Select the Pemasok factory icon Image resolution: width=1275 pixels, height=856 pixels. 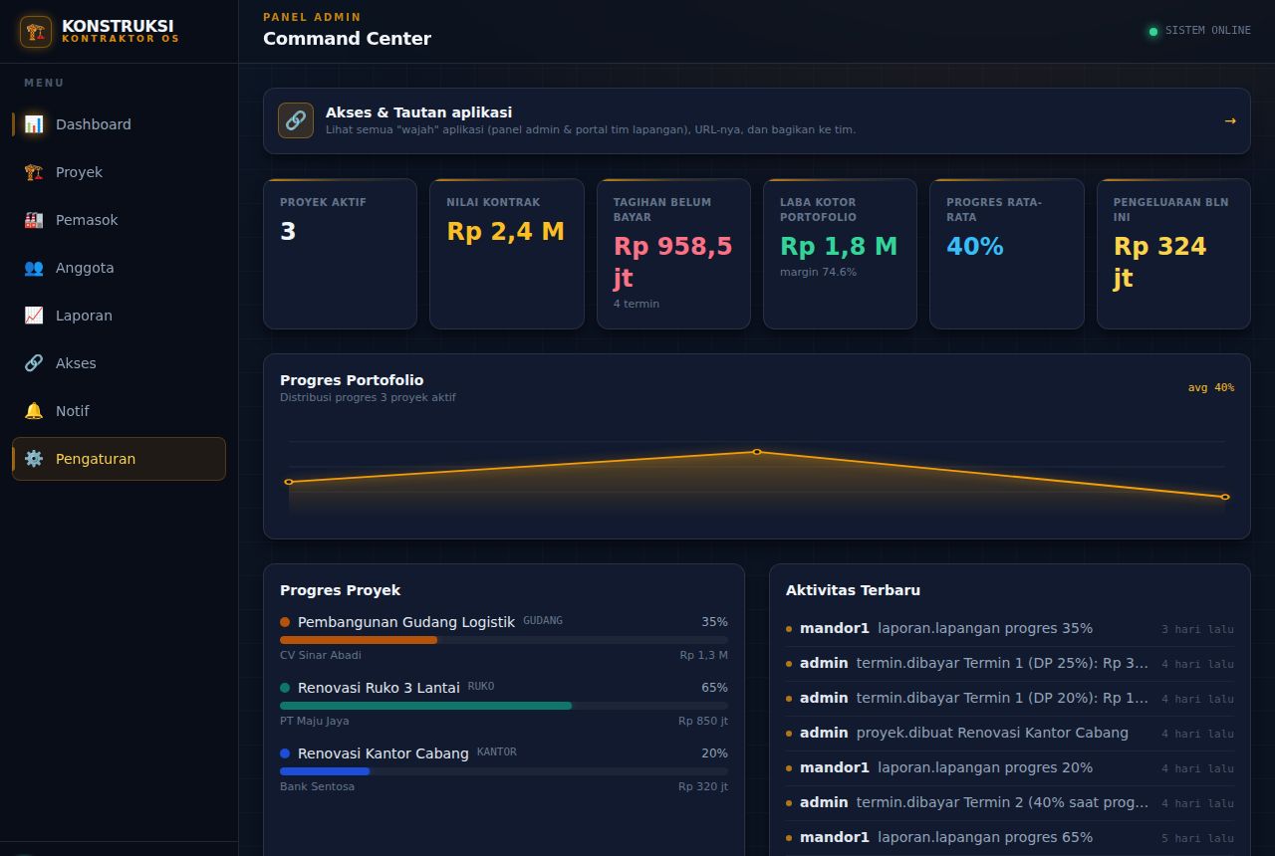point(34,220)
